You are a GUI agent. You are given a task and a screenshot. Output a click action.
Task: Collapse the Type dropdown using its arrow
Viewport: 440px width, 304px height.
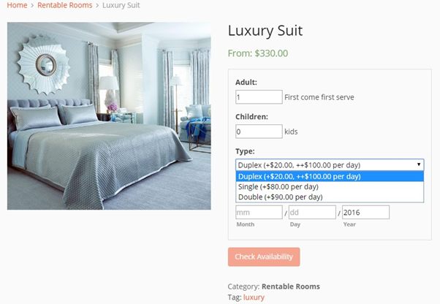coord(419,165)
